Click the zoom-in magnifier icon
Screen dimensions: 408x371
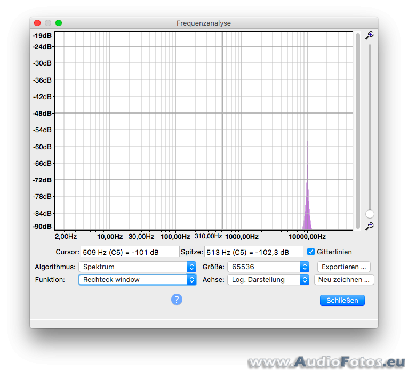point(369,35)
